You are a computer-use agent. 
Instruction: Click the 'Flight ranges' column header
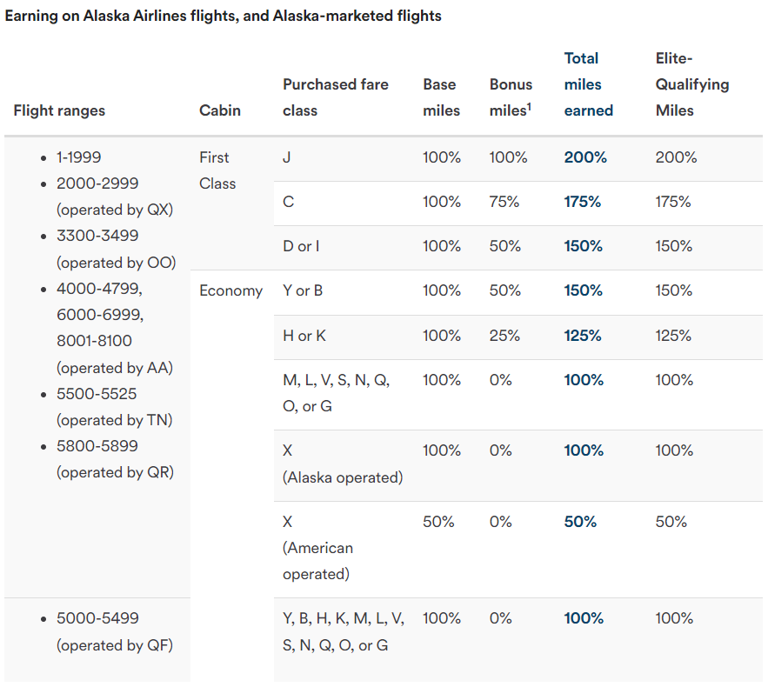(x=59, y=110)
